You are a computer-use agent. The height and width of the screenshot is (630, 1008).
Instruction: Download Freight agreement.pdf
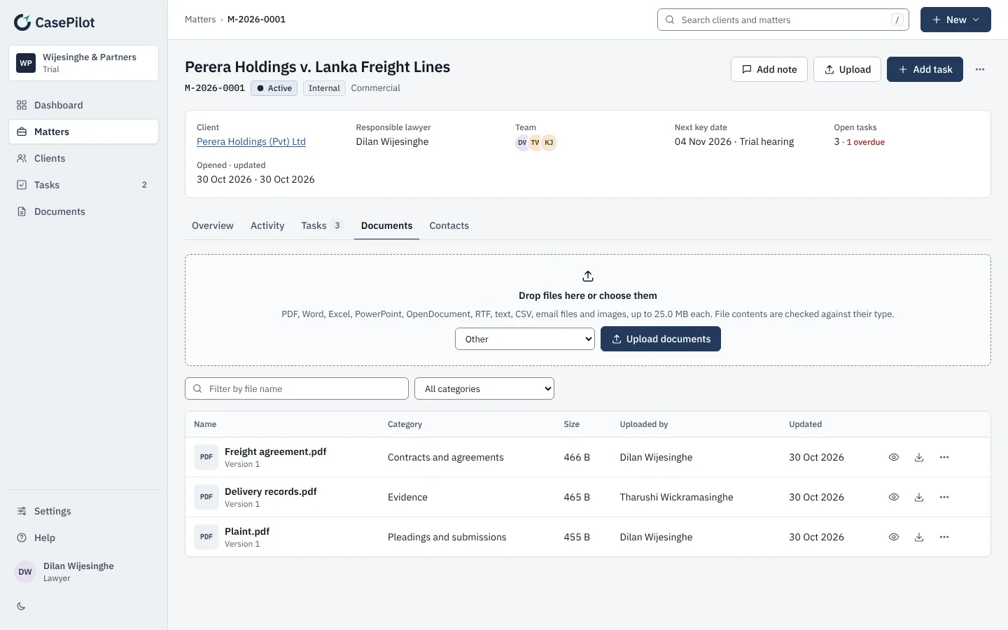click(x=919, y=457)
